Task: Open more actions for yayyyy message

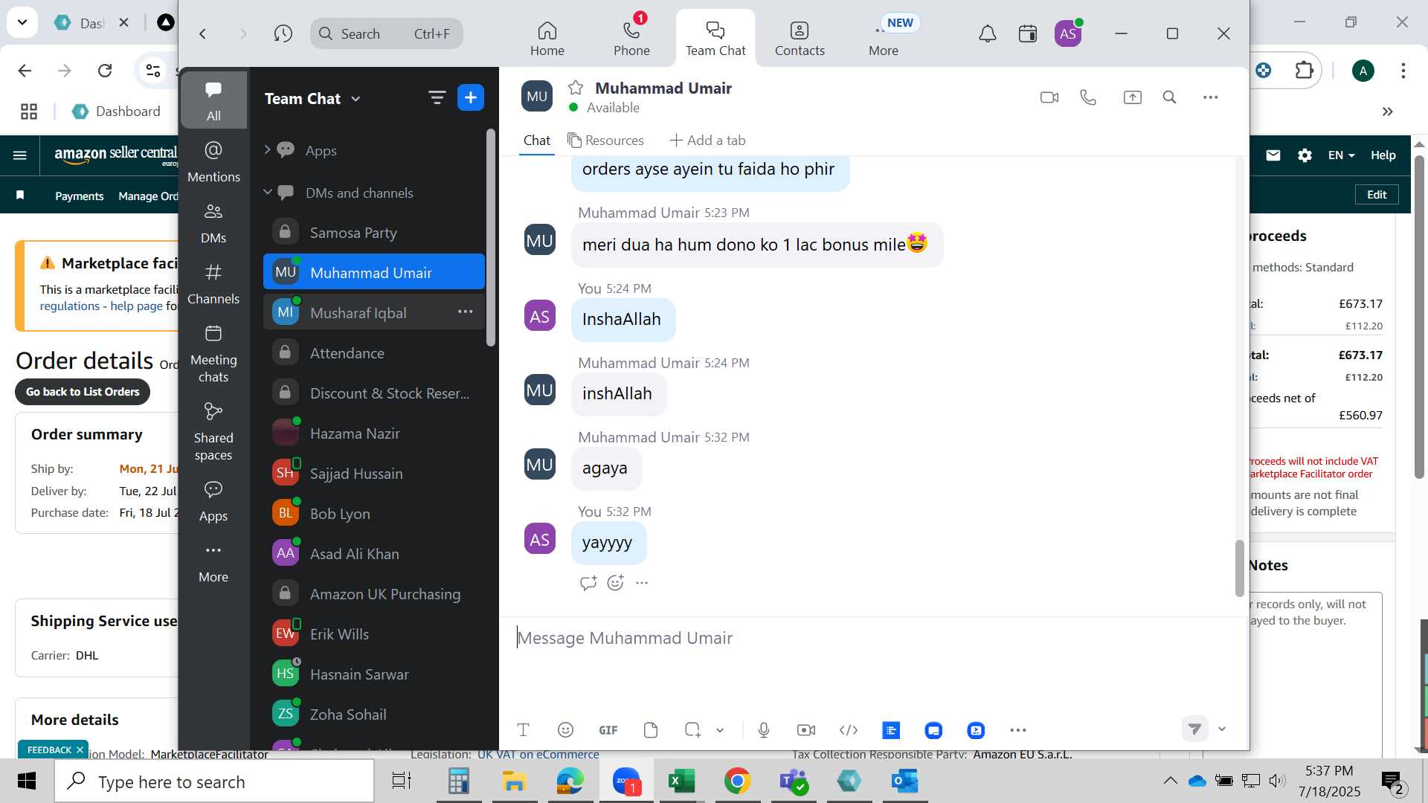Action: point(642,583)
